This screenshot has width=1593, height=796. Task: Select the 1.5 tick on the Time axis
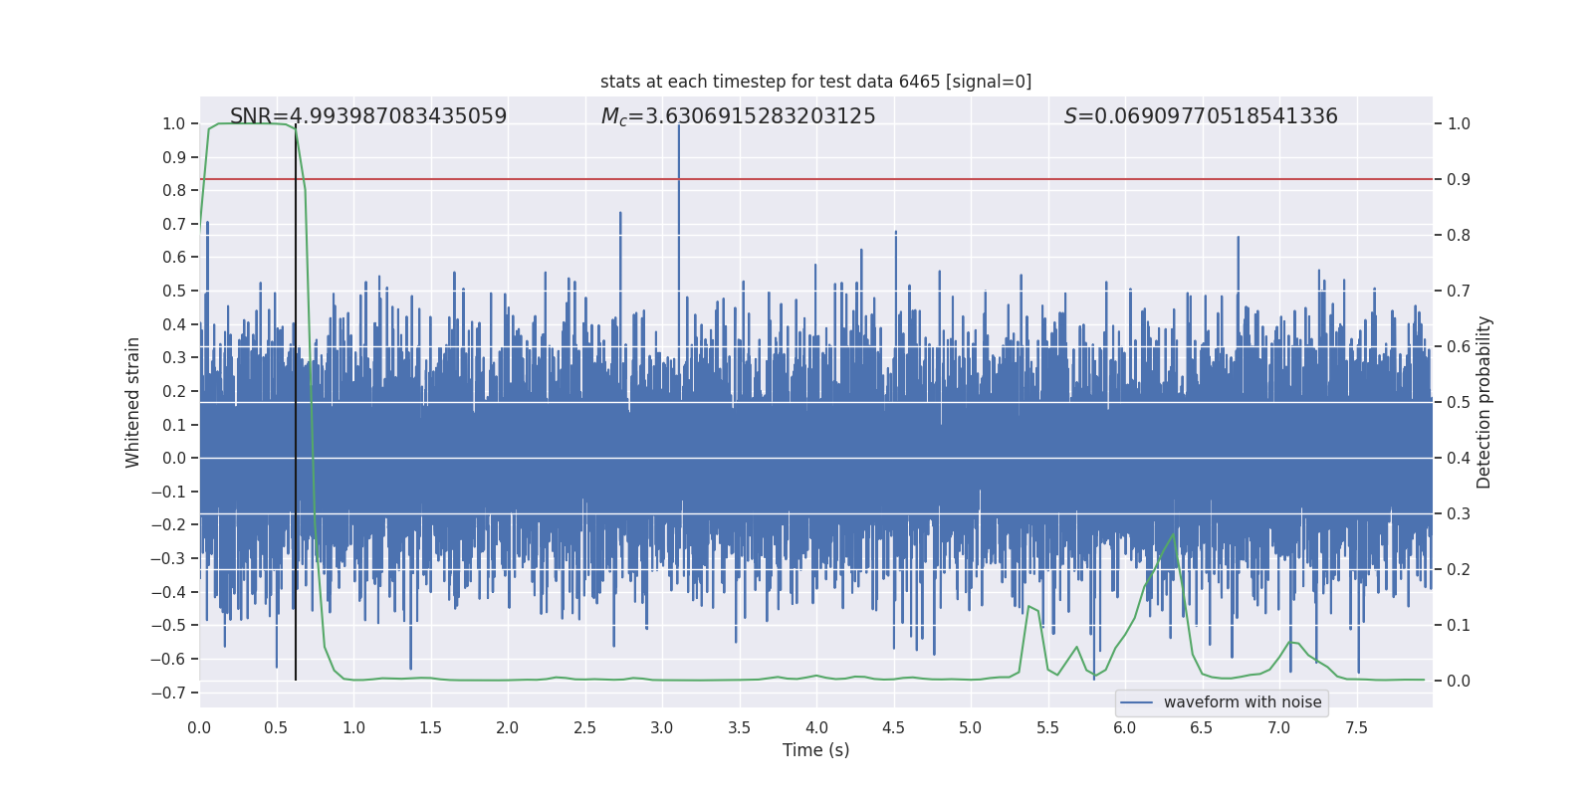pyautogui.click(x=431, y=727)
